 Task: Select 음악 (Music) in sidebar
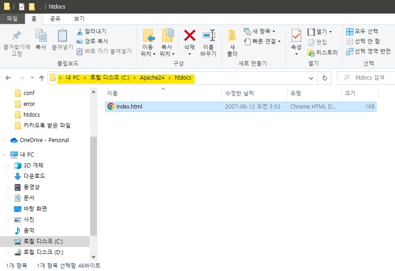[x=24, y=230]
